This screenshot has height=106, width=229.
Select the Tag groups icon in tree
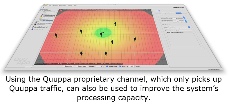pyautogui.click(x=35, y=25)
